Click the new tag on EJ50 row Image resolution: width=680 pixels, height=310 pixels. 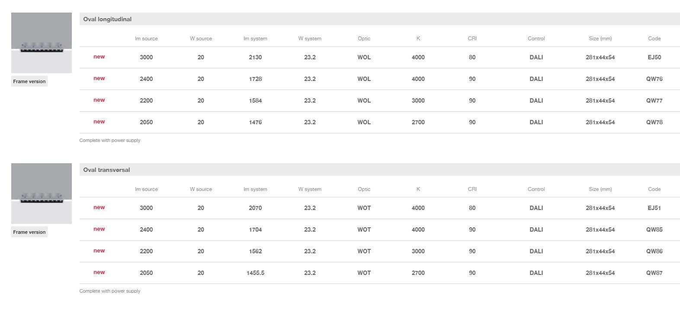tap(99, 57)
